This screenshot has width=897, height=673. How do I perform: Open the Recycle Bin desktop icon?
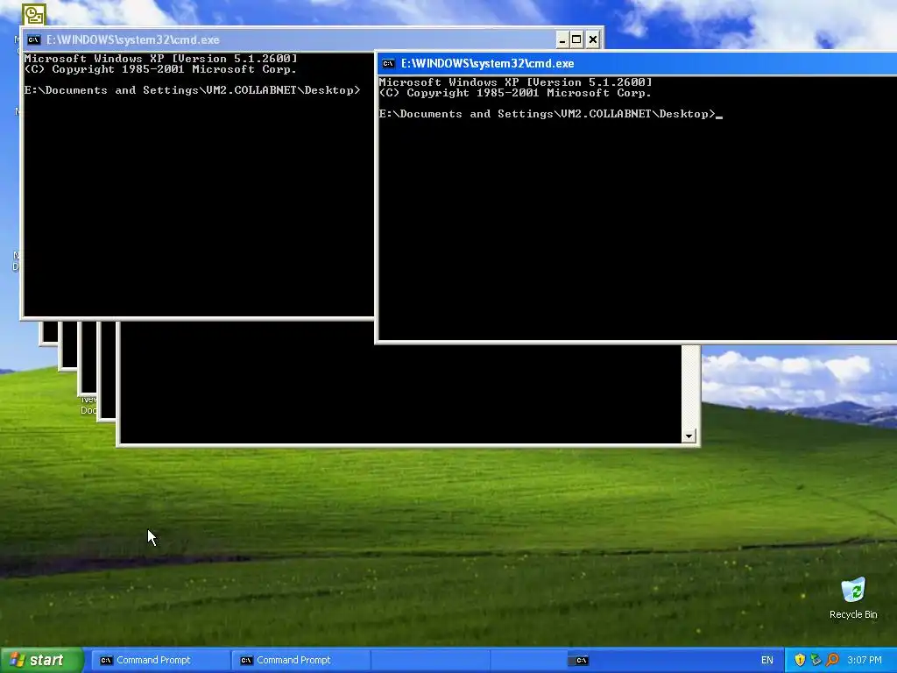tap(853, 599)
